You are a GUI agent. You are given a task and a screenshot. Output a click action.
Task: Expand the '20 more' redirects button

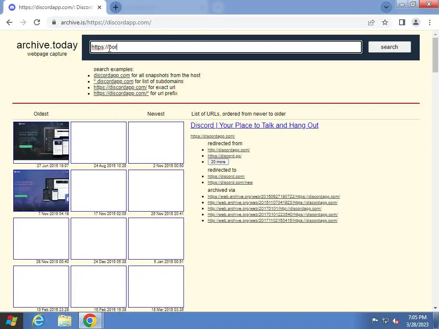click(218, 162)
